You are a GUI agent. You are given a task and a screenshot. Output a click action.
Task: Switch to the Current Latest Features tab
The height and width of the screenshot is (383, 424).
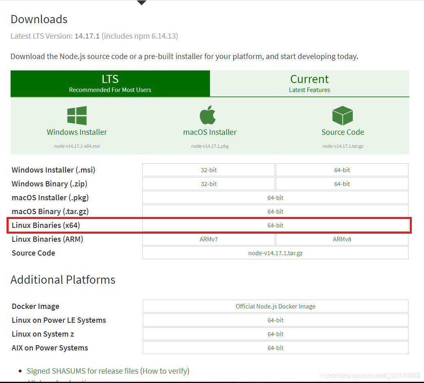click(x=309, y=83)
